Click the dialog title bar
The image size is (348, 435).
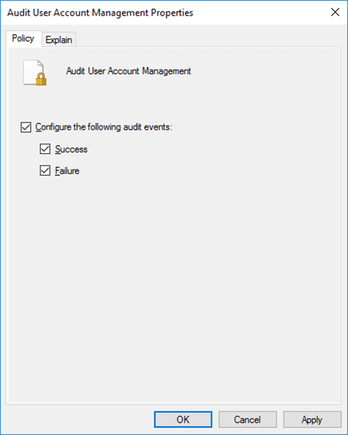(100, 13)
